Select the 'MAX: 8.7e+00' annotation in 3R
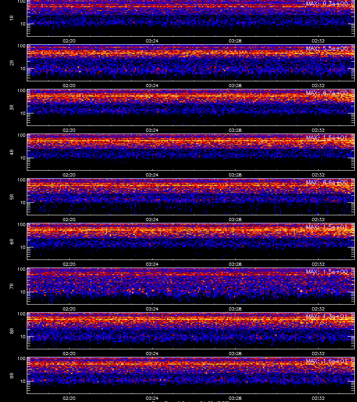The image size is (357, 402). pyautogui.click(x=327, y=93)
